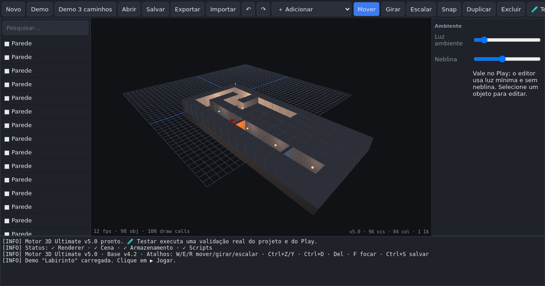Save project with Salvar button
This screenshot has width=545, height=286.
(x=155, y=9)
